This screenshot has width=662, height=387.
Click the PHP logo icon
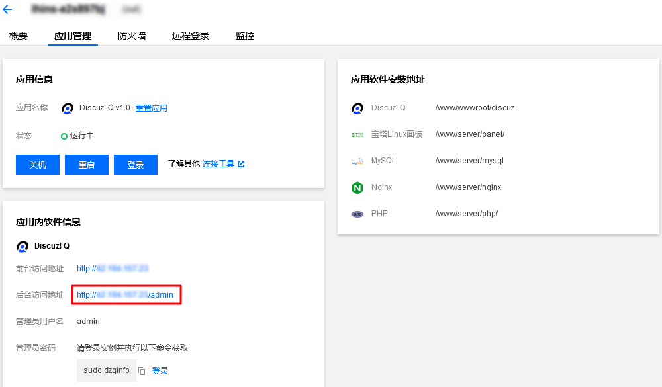pyautogui.click(x=357, y=214)
